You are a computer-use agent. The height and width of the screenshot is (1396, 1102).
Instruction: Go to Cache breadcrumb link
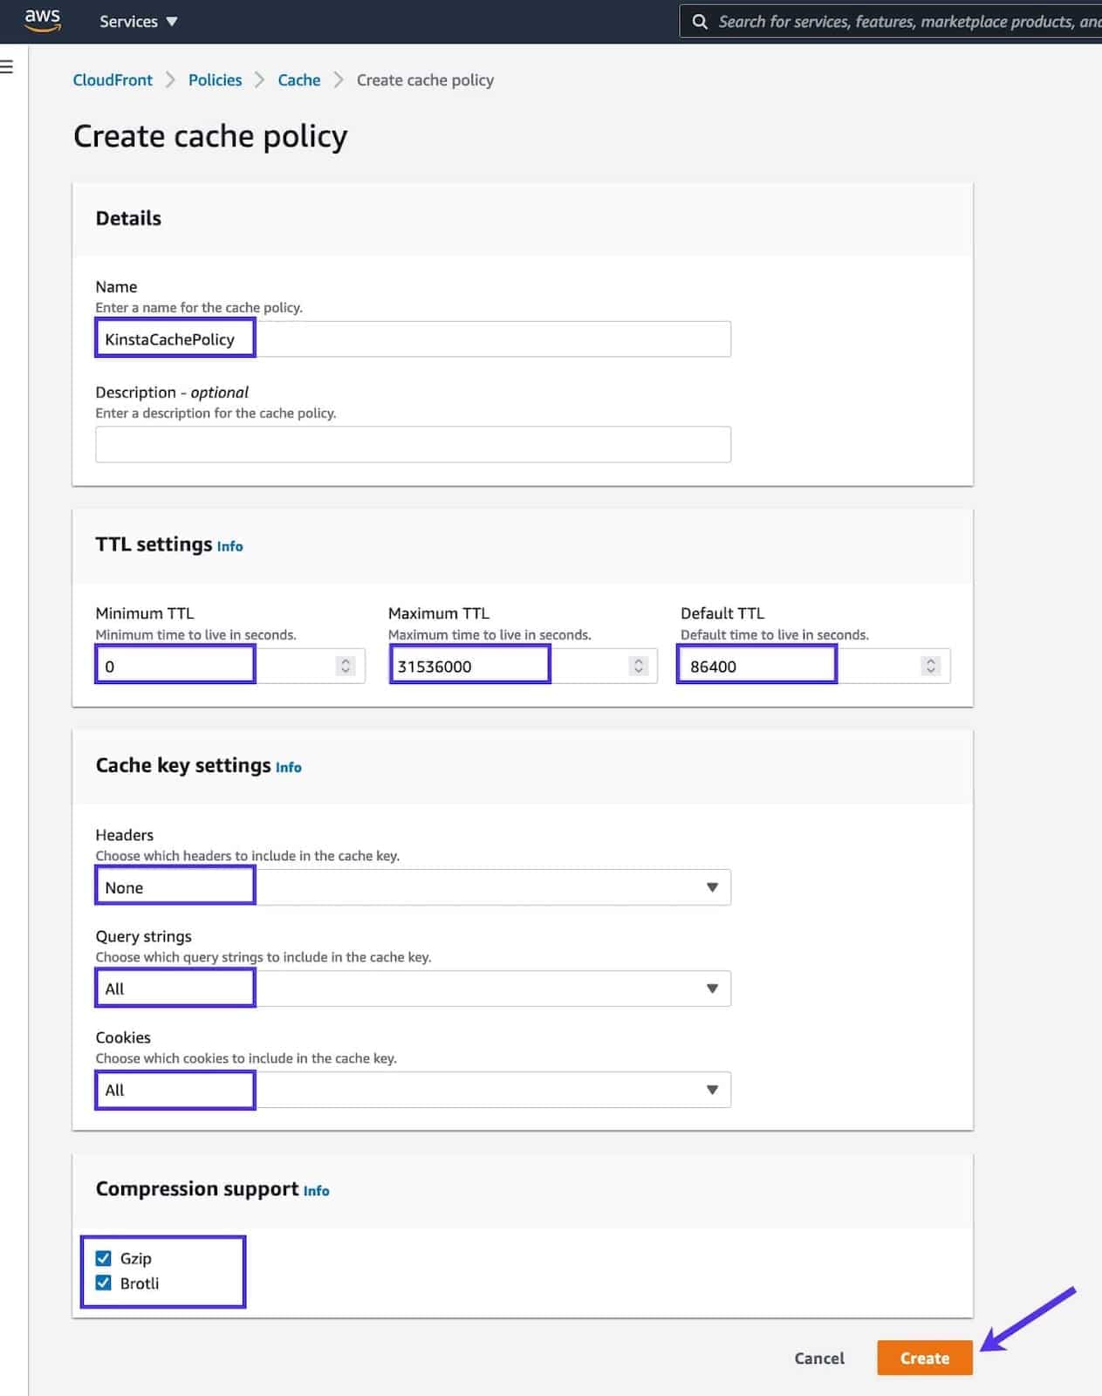pyautogui.click(x=299, y=80)
